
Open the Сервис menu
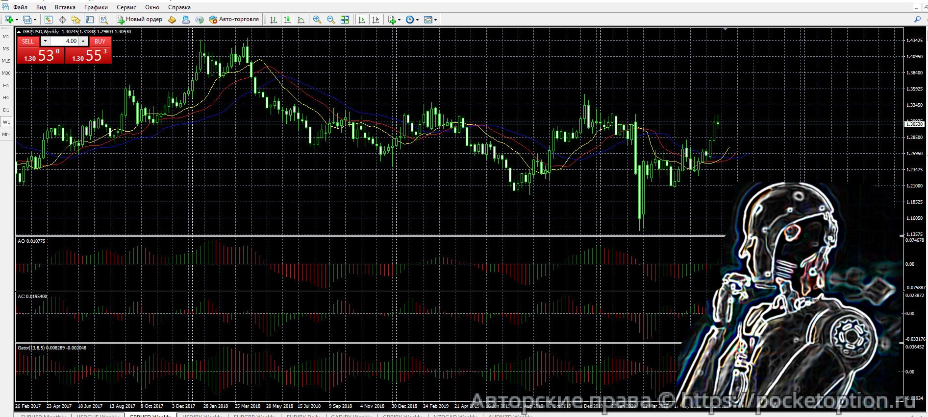pos(126,7)
